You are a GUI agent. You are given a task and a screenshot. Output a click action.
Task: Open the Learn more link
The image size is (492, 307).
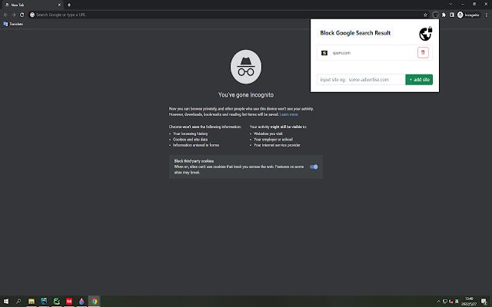click(x=289, y=114)
